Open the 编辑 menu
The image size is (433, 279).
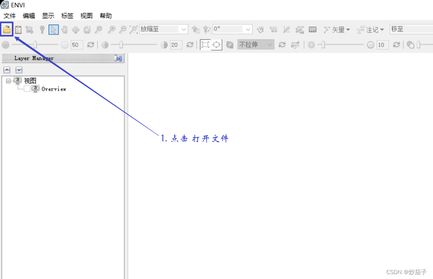pos(29,16)
